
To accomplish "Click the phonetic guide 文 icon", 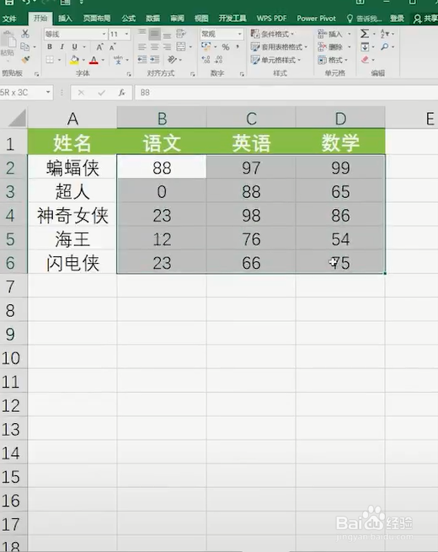I will 118,60.
